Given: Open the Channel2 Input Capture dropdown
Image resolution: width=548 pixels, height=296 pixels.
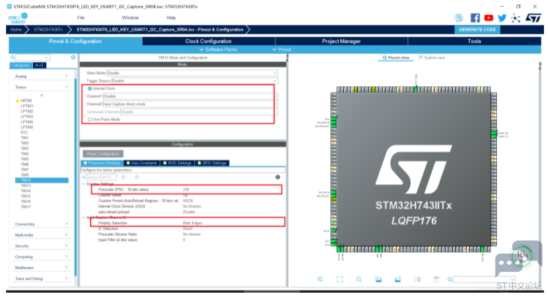Looking at the screenshot, I should click(x=190, y=104).
